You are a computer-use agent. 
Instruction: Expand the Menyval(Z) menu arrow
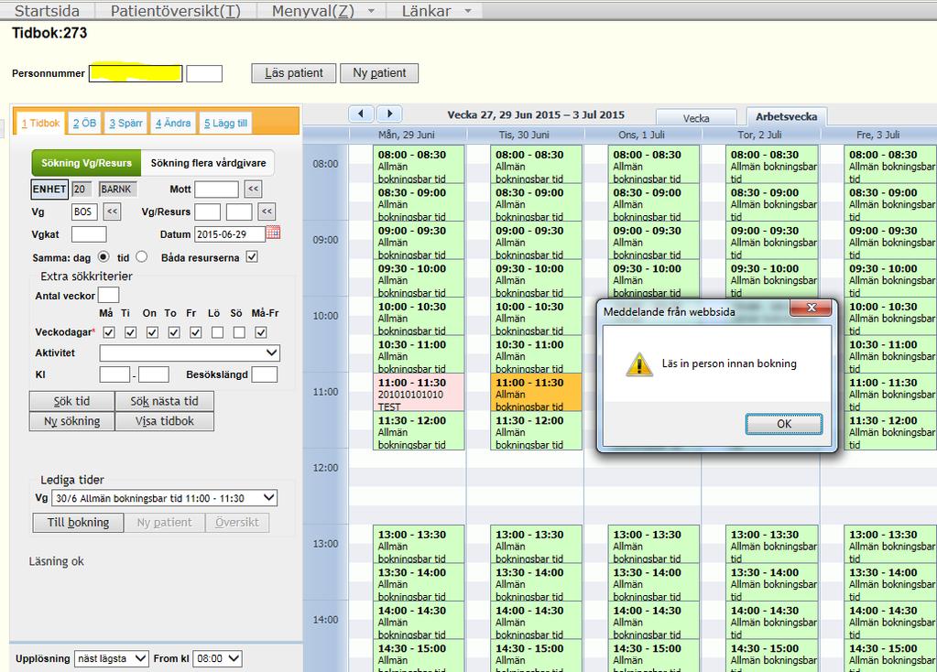[x=371, y=11]
